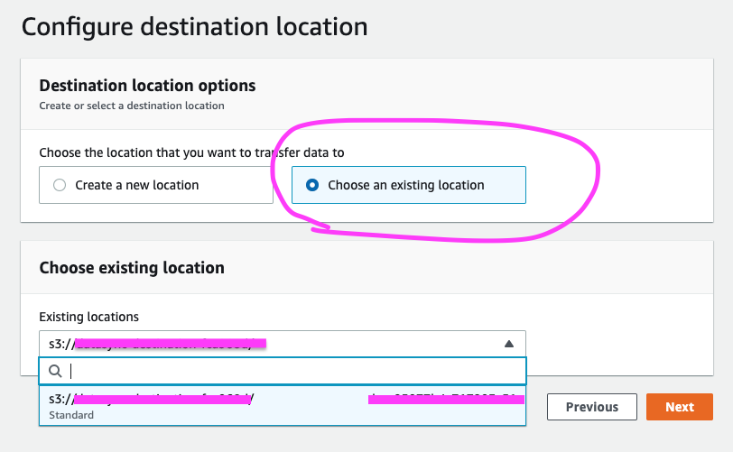The height and width of the screenshot is (452, 733).
Task: Click the Choose the location transfer label
Action: 191,152
